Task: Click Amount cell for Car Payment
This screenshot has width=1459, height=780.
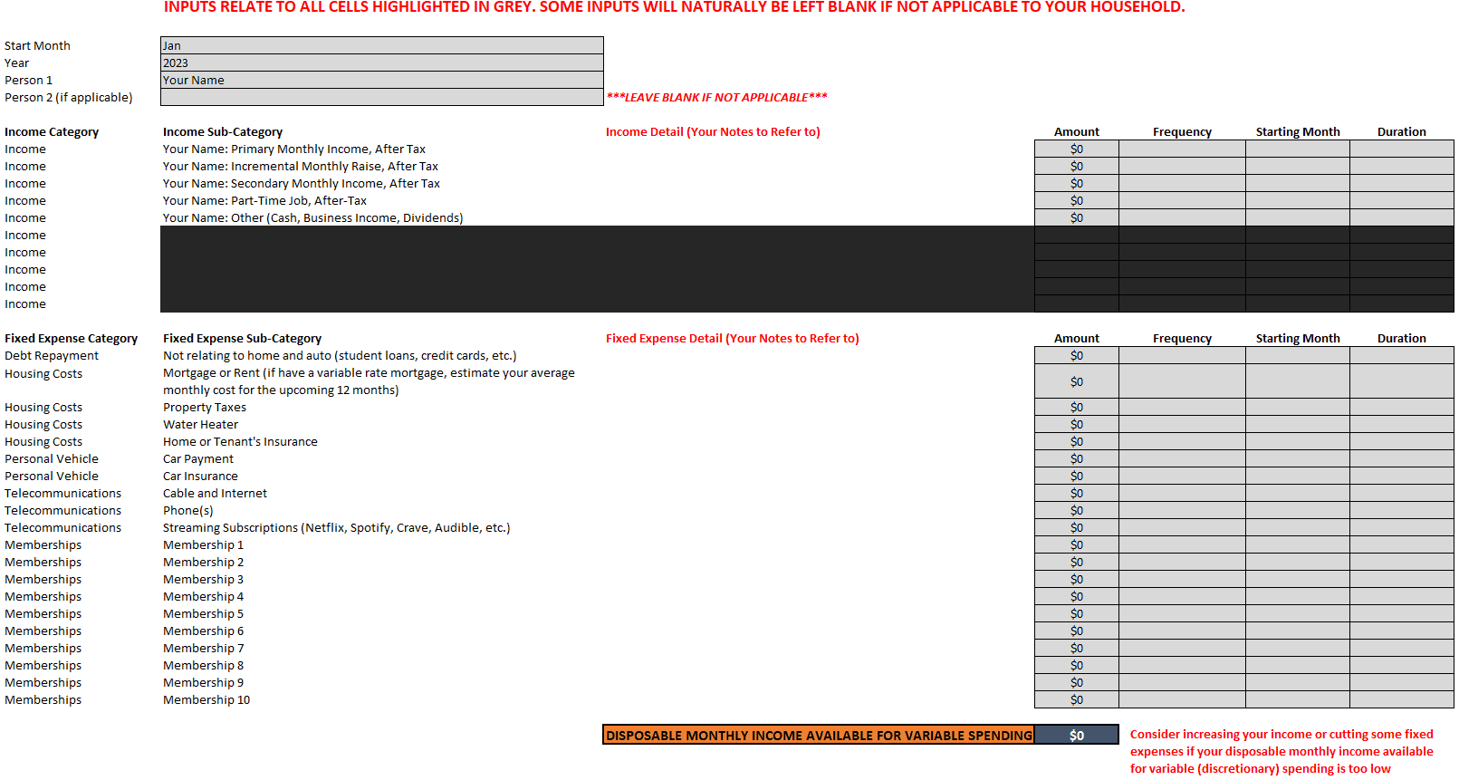Action: [x=1076, y=458]
